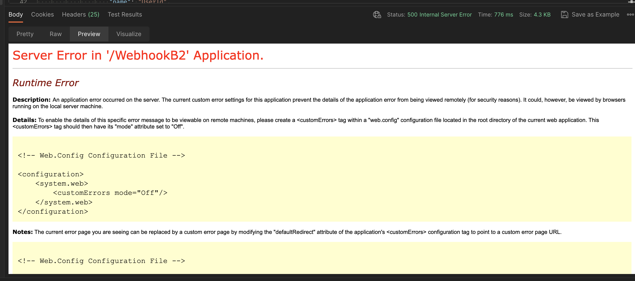The height and width of the screenshot is (281, 635).
Task: Click Save as Example
Action: [595, 14]
